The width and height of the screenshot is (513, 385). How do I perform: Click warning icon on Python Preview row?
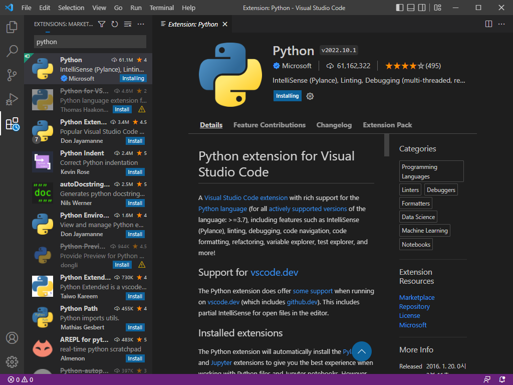point(142,265)
